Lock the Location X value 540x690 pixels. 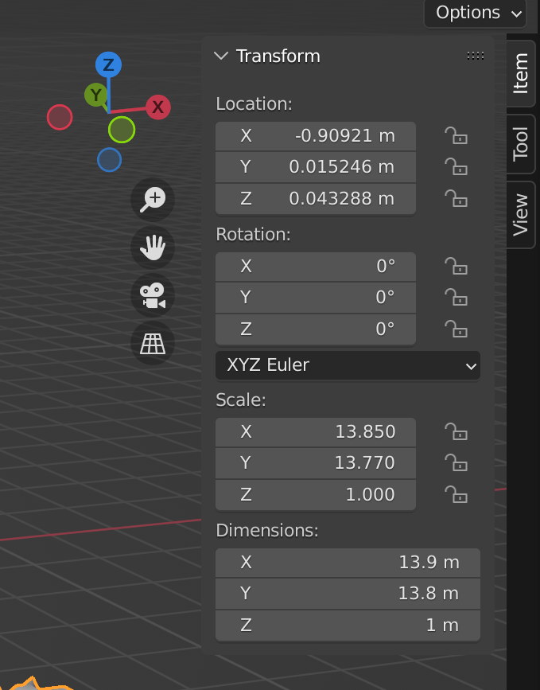(456, 135)
